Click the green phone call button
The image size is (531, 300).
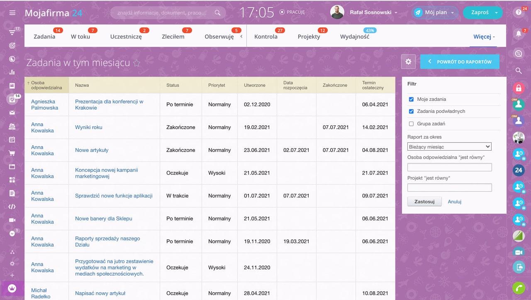coord(518,288)
